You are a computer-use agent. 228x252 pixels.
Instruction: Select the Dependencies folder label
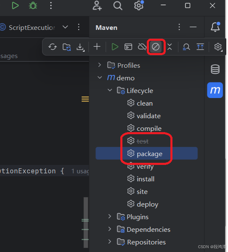tap(148, 230)
